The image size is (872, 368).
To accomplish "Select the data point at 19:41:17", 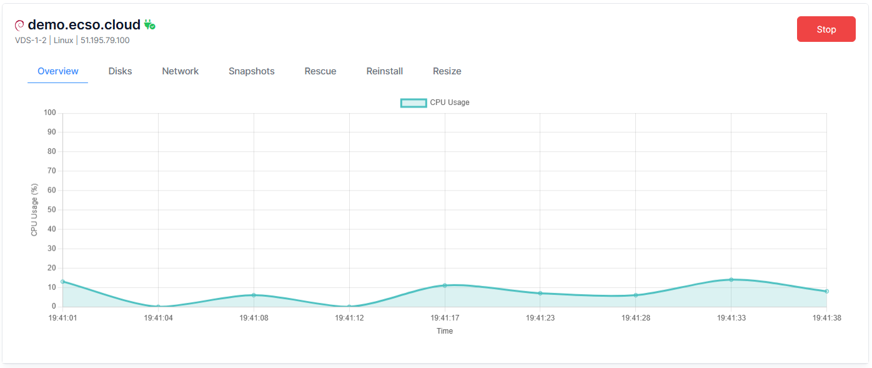I will point(445,286).
